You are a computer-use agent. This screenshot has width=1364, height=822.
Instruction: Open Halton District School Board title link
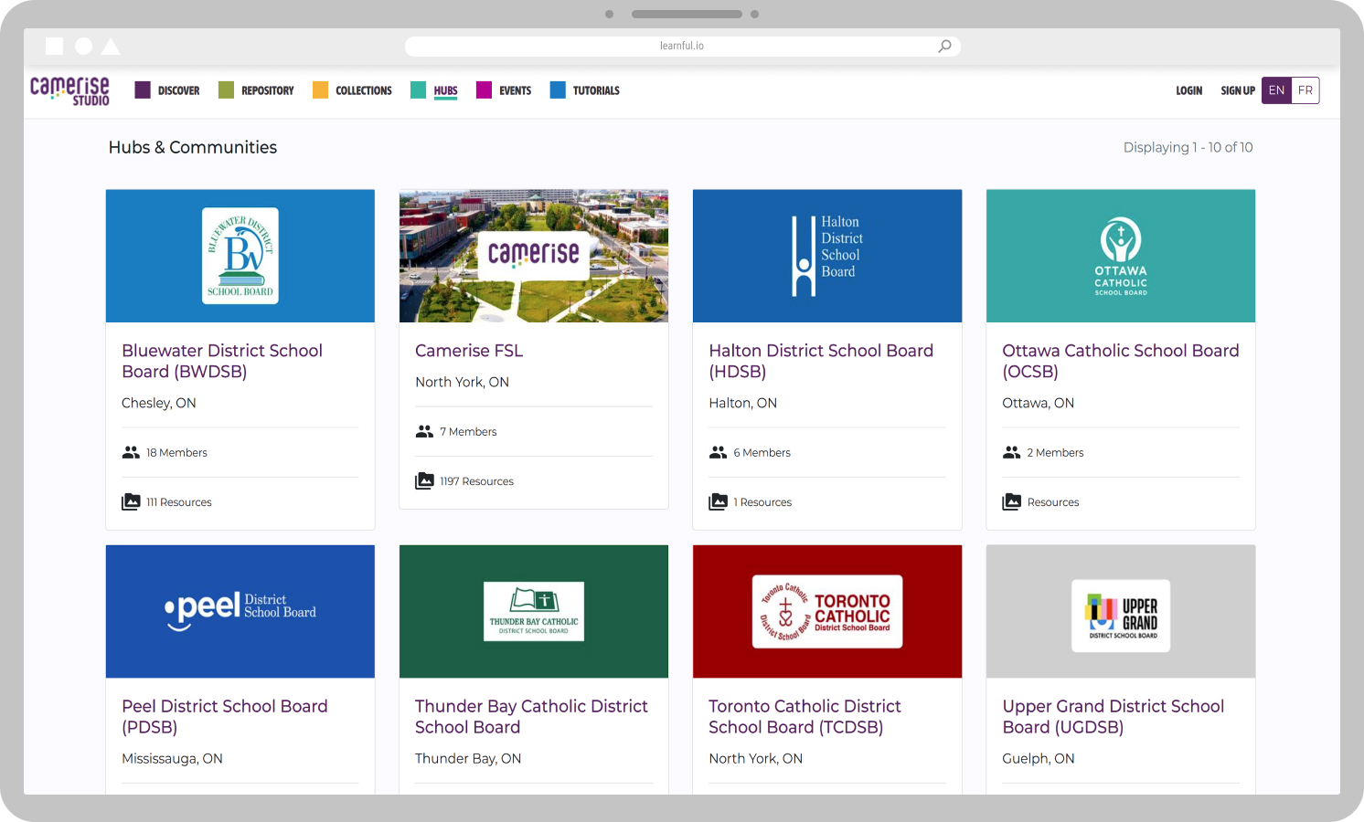click(x=821, y=361)
